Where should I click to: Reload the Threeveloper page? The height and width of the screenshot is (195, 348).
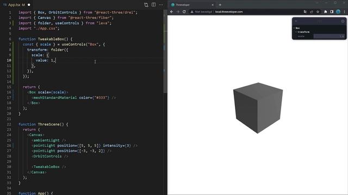[x=184, y=12]
